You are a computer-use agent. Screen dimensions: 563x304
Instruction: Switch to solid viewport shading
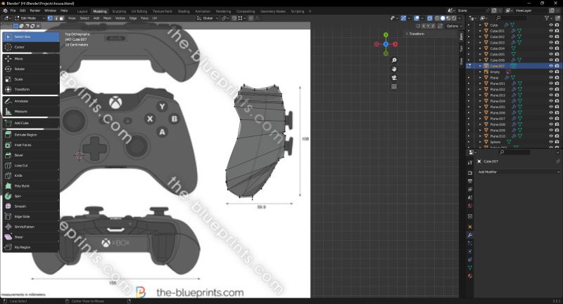[443, 18]
